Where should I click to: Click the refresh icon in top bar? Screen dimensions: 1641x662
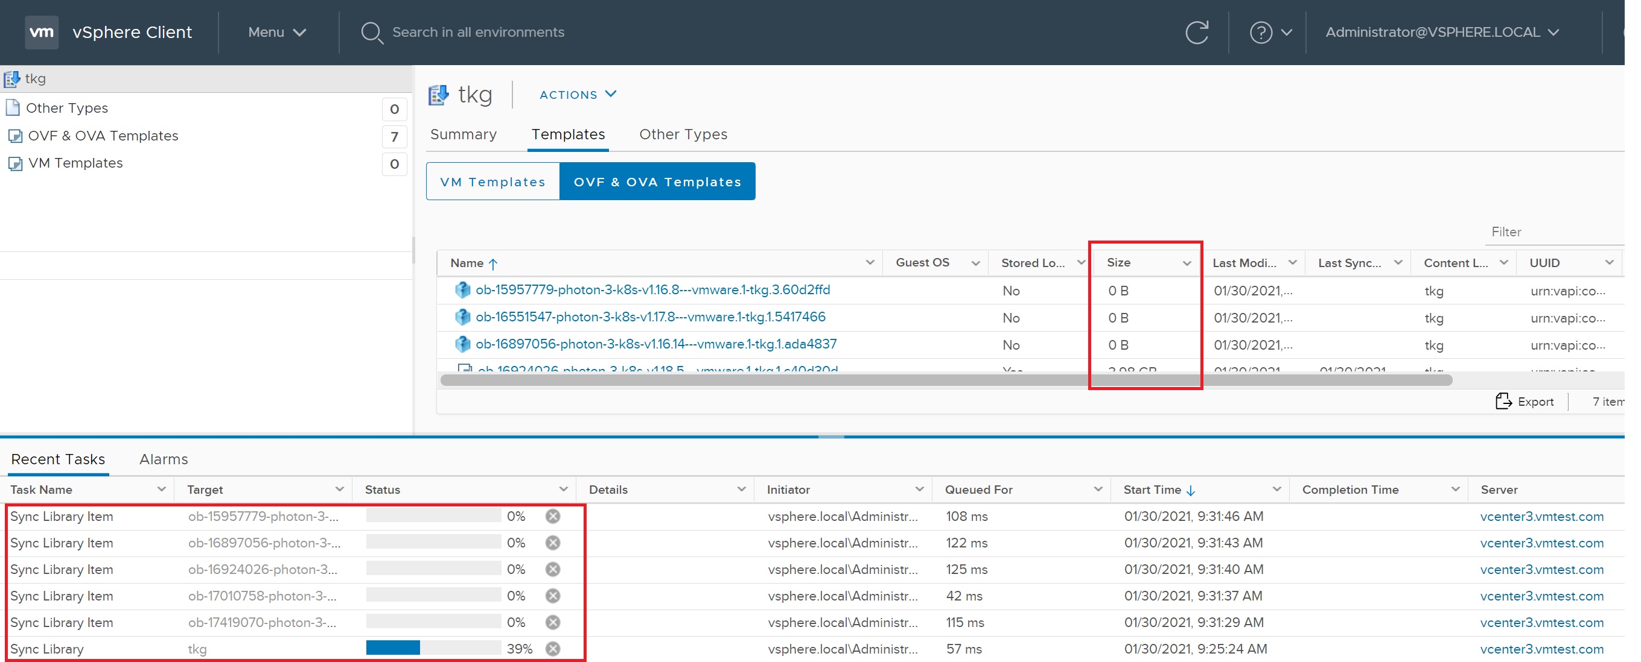(1196, 32)
